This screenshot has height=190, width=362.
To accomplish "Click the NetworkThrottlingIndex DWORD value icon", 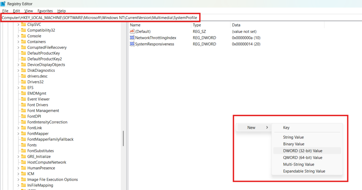I will coord(132,38).
